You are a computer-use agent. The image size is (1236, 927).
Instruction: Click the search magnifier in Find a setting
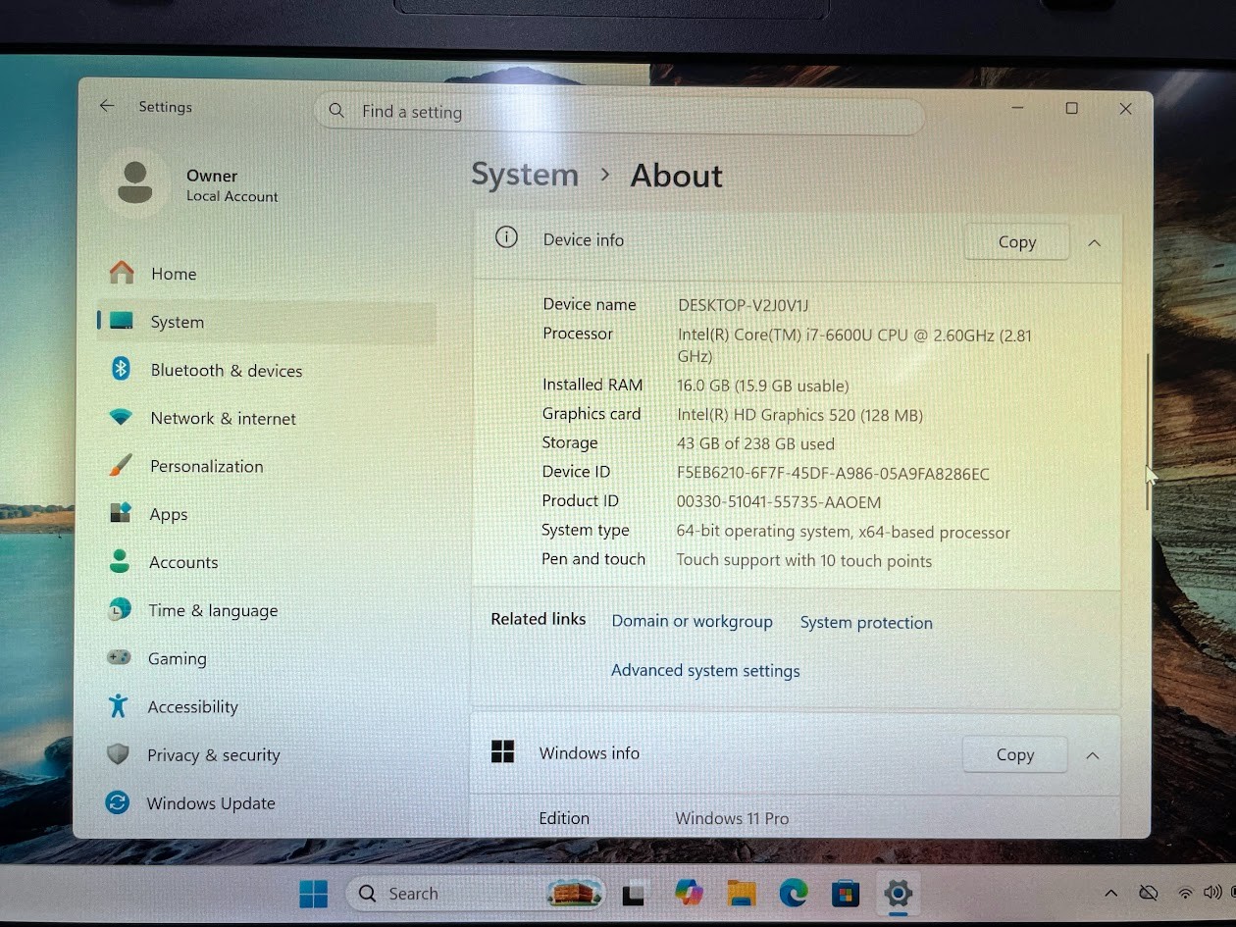[336, 111]
